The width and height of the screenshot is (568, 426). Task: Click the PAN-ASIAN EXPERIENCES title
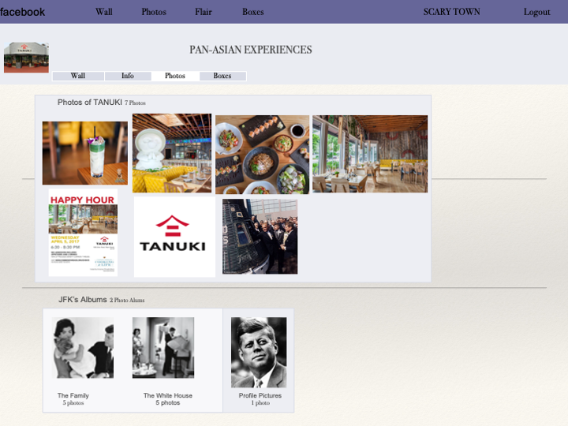click(x=251, y=50)
